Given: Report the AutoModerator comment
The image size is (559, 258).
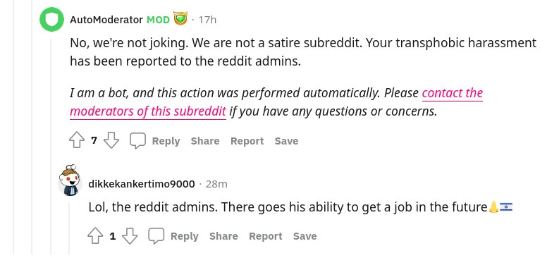Looking at the screenshot, I should point(247,141).
